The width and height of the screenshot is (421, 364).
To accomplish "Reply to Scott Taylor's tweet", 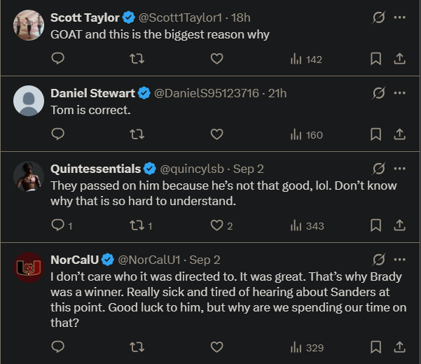I will 58,59.
